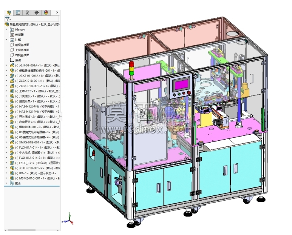Expand the 注解 annotations folder
The width and height of the screenshot is (292, 235).
click(x=6, y=40)
